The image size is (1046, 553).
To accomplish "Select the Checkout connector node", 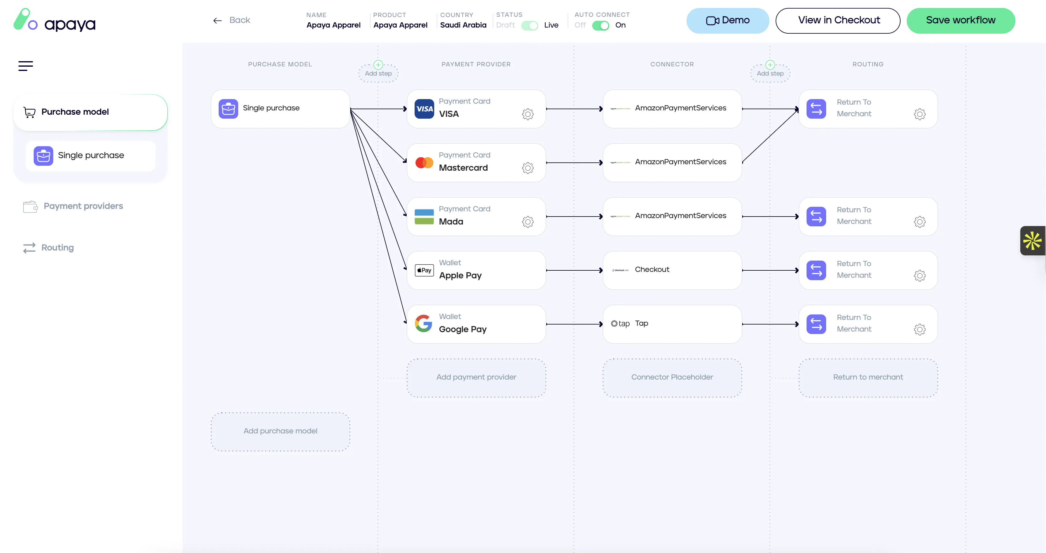I will pyautogui.click(x=672, y=270).
